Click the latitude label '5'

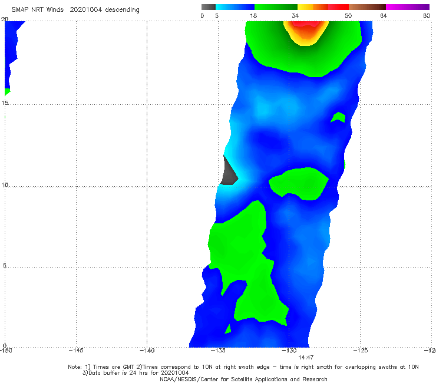[x=5, y=266]
